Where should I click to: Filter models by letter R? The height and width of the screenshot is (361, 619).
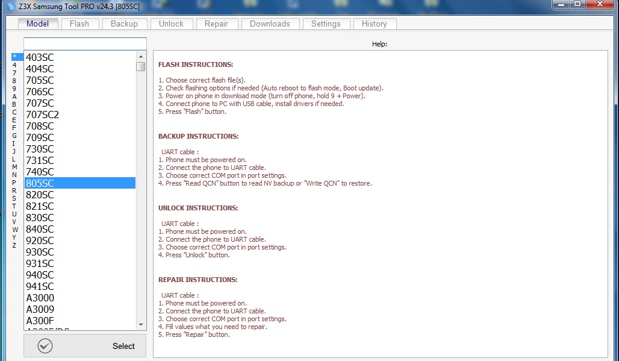(14, 191)
